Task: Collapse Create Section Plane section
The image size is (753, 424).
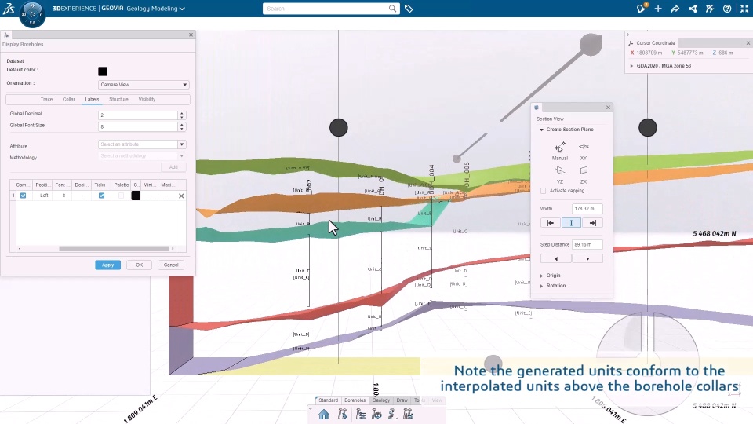Action: [x=542, y=130]
